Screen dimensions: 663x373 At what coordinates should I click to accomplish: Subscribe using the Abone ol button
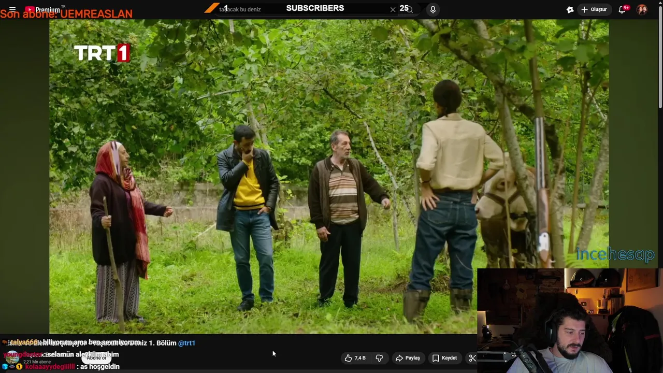97,358
